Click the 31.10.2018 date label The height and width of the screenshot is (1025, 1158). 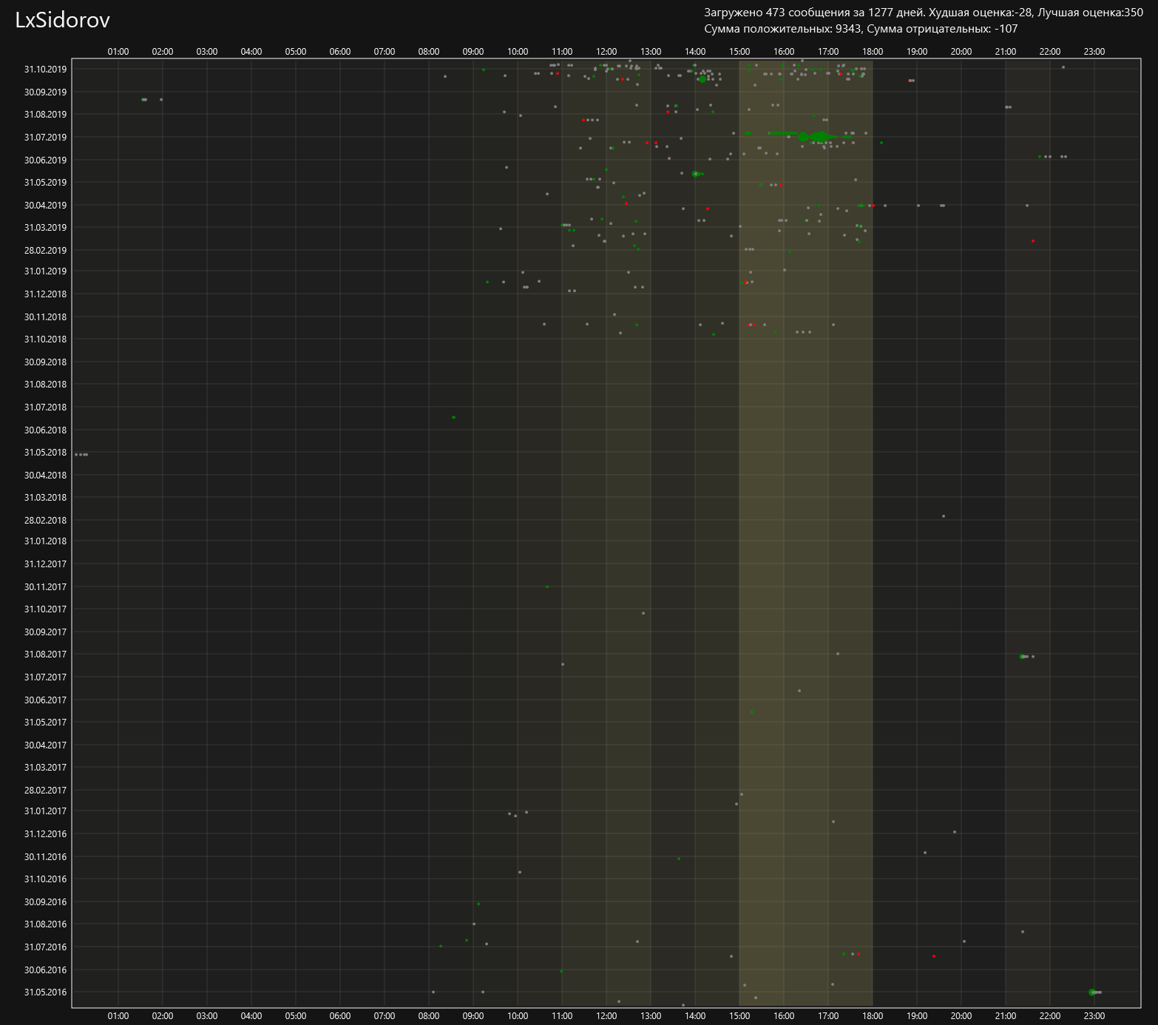point(45,339)
